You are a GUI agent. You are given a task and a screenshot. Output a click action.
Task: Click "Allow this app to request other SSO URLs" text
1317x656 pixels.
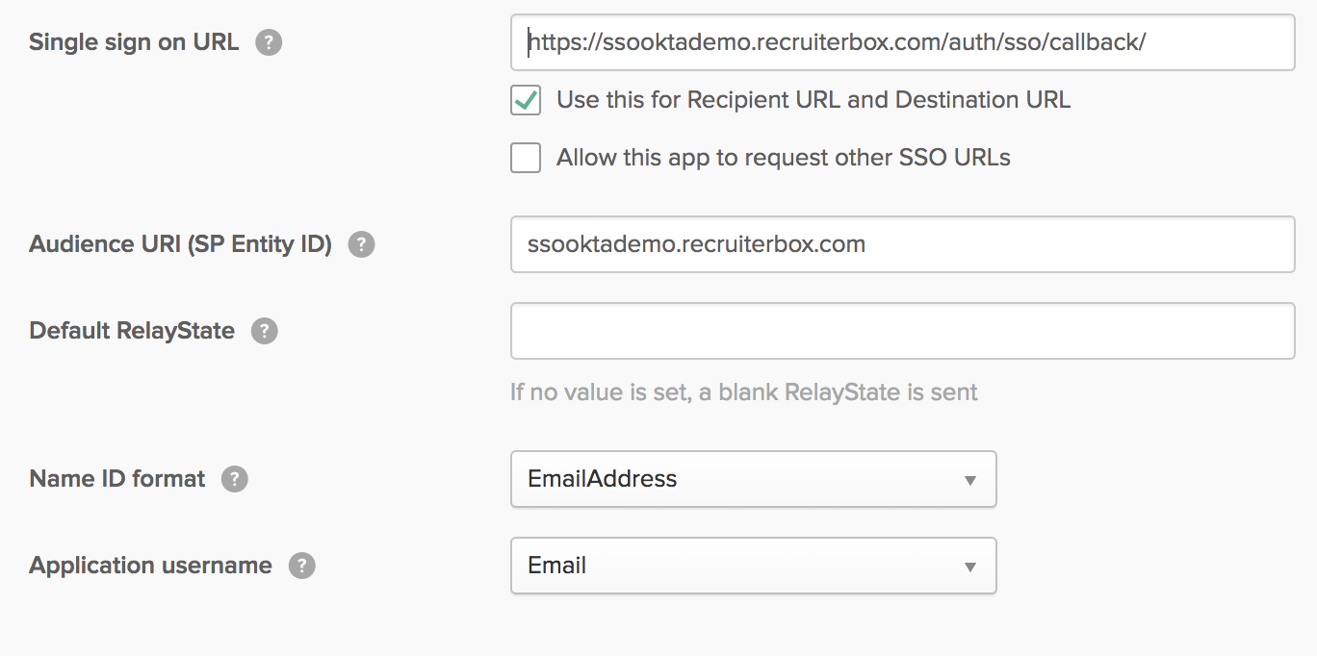coord(783,158)
